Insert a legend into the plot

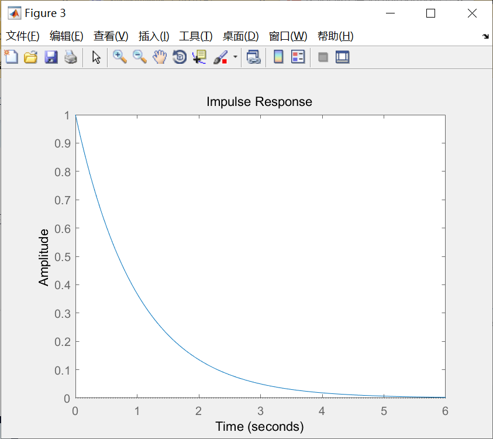[298, 57]
